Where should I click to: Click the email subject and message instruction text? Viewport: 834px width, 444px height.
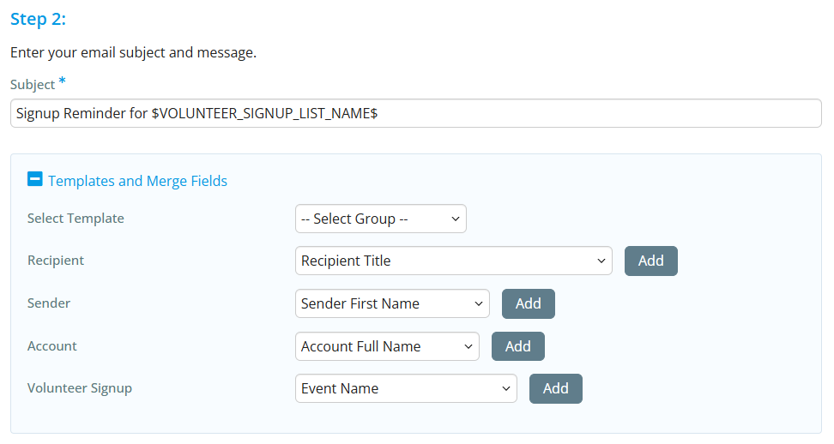point(133,53)
